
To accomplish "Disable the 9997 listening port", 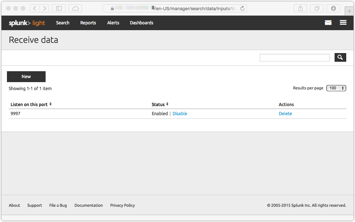I will point(180,114).
